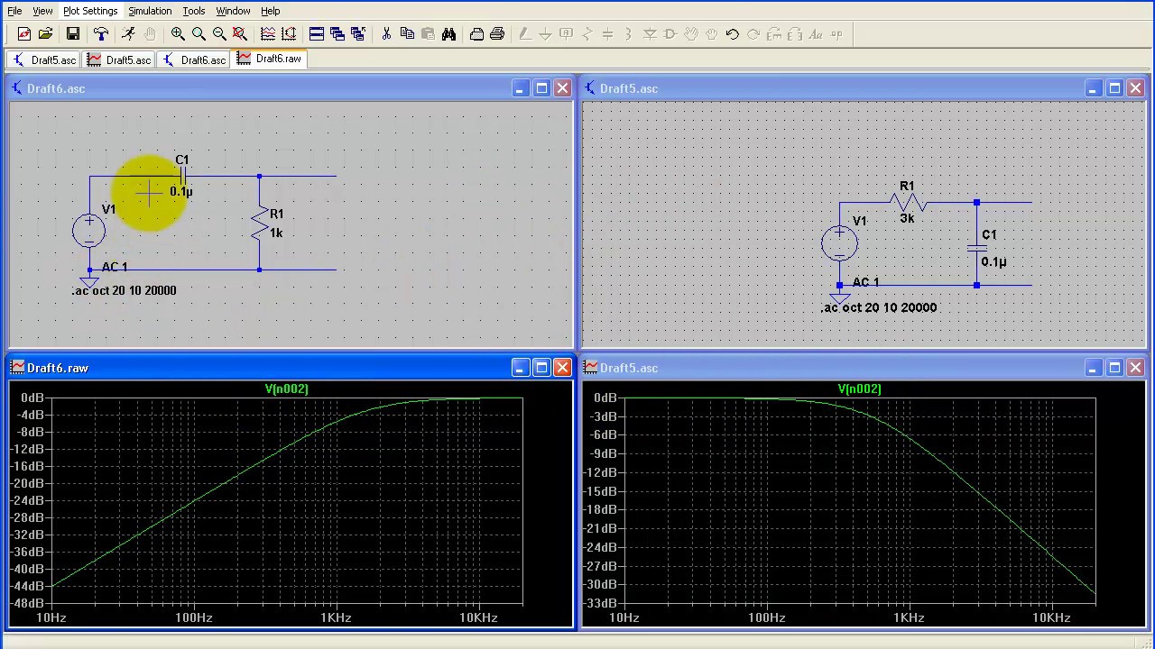Select the Place Ground icon
1155x649 pixels.
[x=545, y=34]
